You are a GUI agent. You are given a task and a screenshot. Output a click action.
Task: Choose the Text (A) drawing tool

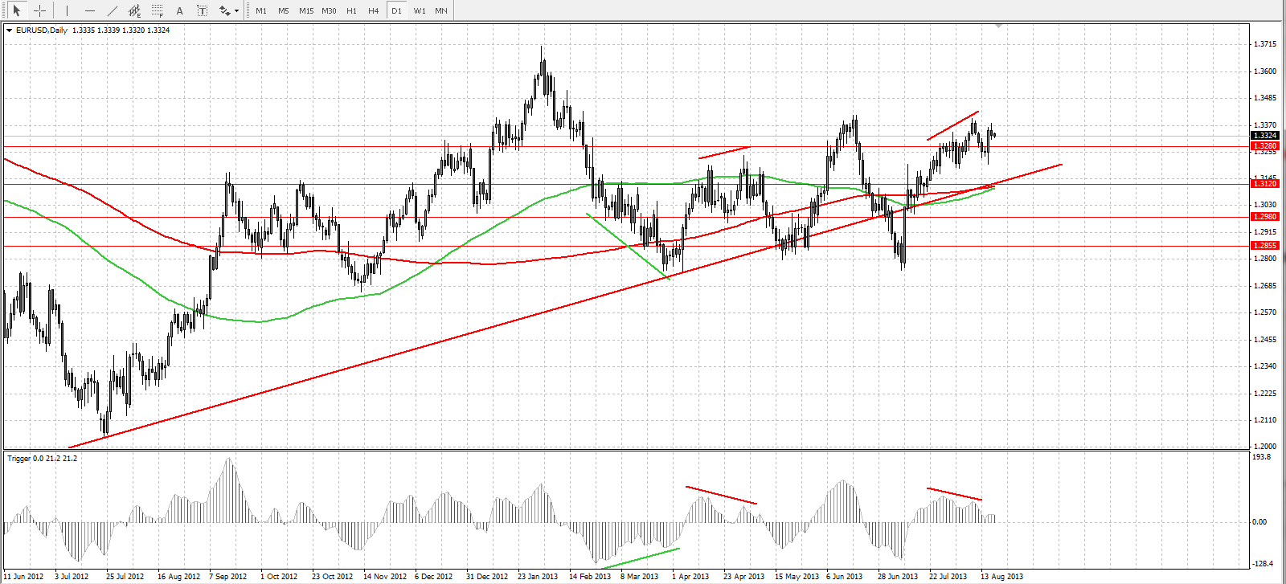179,10
